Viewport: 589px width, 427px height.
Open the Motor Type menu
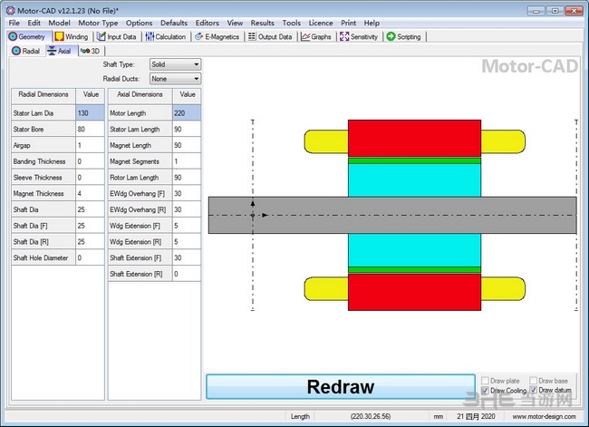[98, 23]
